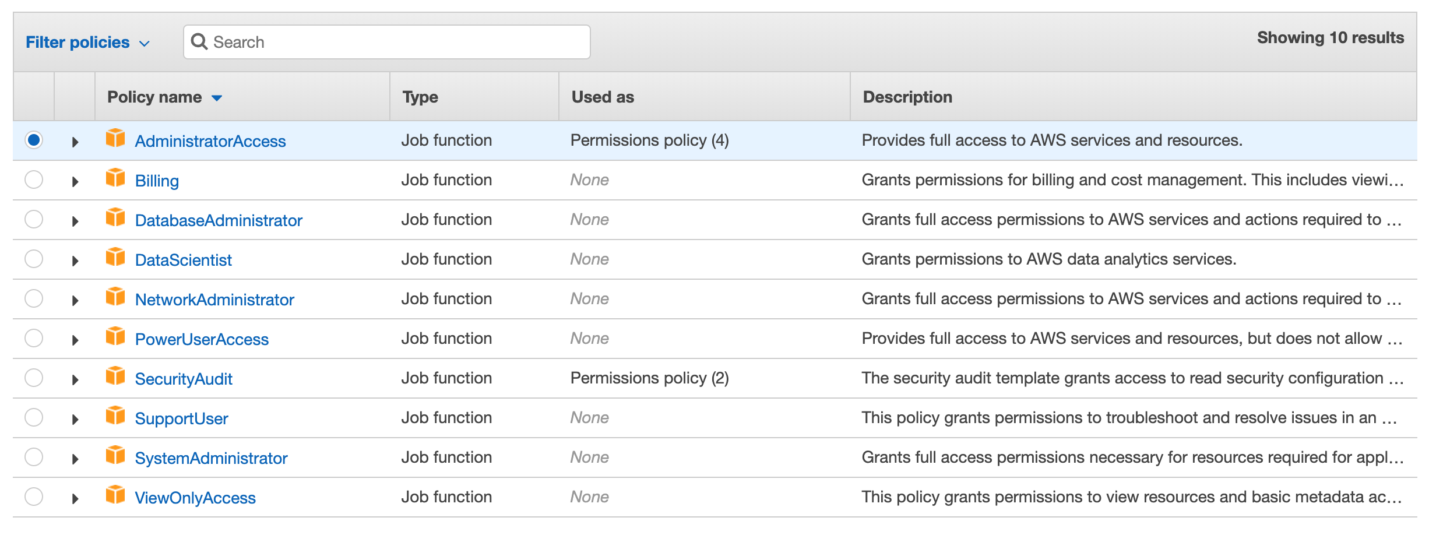This screenshot has width=1429, height=535.
Task: Select the DatabaseAdministrator radio button
Action: coord(34,219)
